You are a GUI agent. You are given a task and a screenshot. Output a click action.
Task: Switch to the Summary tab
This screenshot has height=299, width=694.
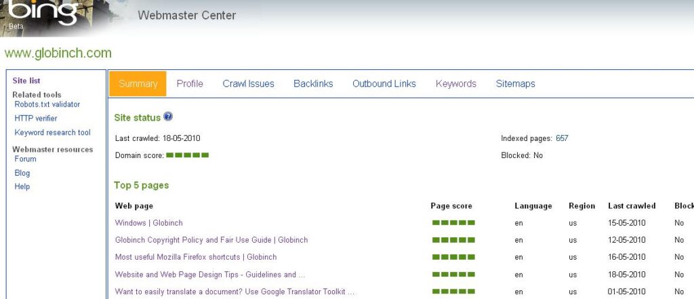pos(138,83)
